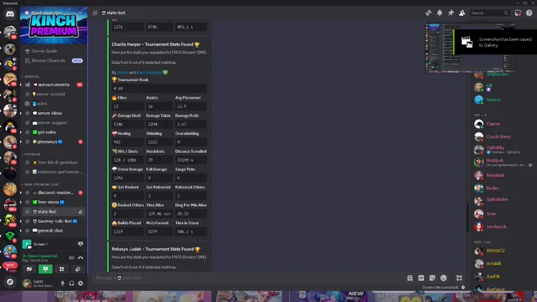Screen dimensions: 537x302
Task: Open the server-support channel
Action: tap(54, 123)
